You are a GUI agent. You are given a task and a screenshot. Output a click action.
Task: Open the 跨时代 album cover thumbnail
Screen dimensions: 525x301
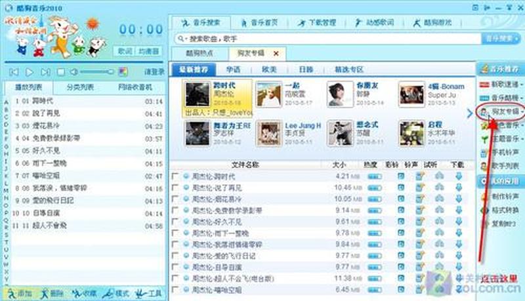[x=198, y=94]
